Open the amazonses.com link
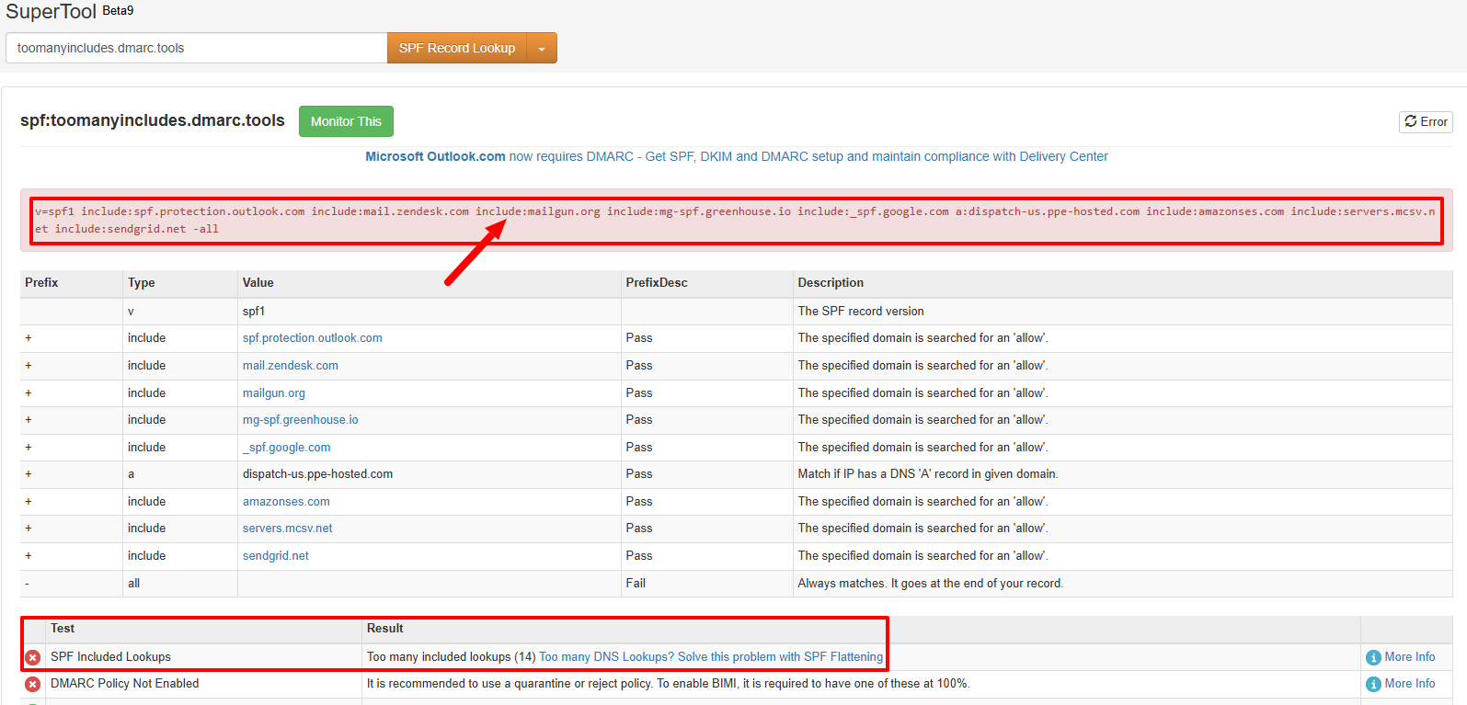1467x705 pixels. [x=286, y=502]
